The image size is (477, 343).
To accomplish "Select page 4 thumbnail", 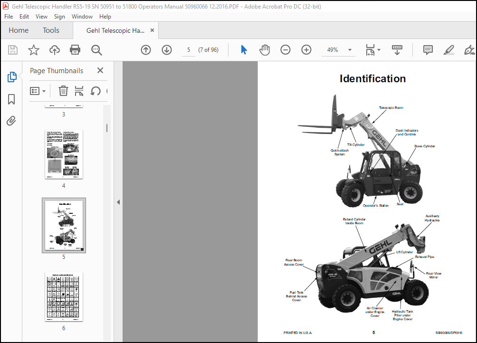I will (x=64, y=154).
